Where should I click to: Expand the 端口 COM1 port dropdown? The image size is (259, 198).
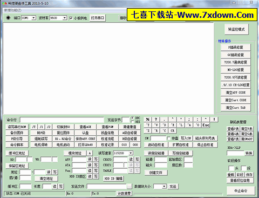(33, 18)
